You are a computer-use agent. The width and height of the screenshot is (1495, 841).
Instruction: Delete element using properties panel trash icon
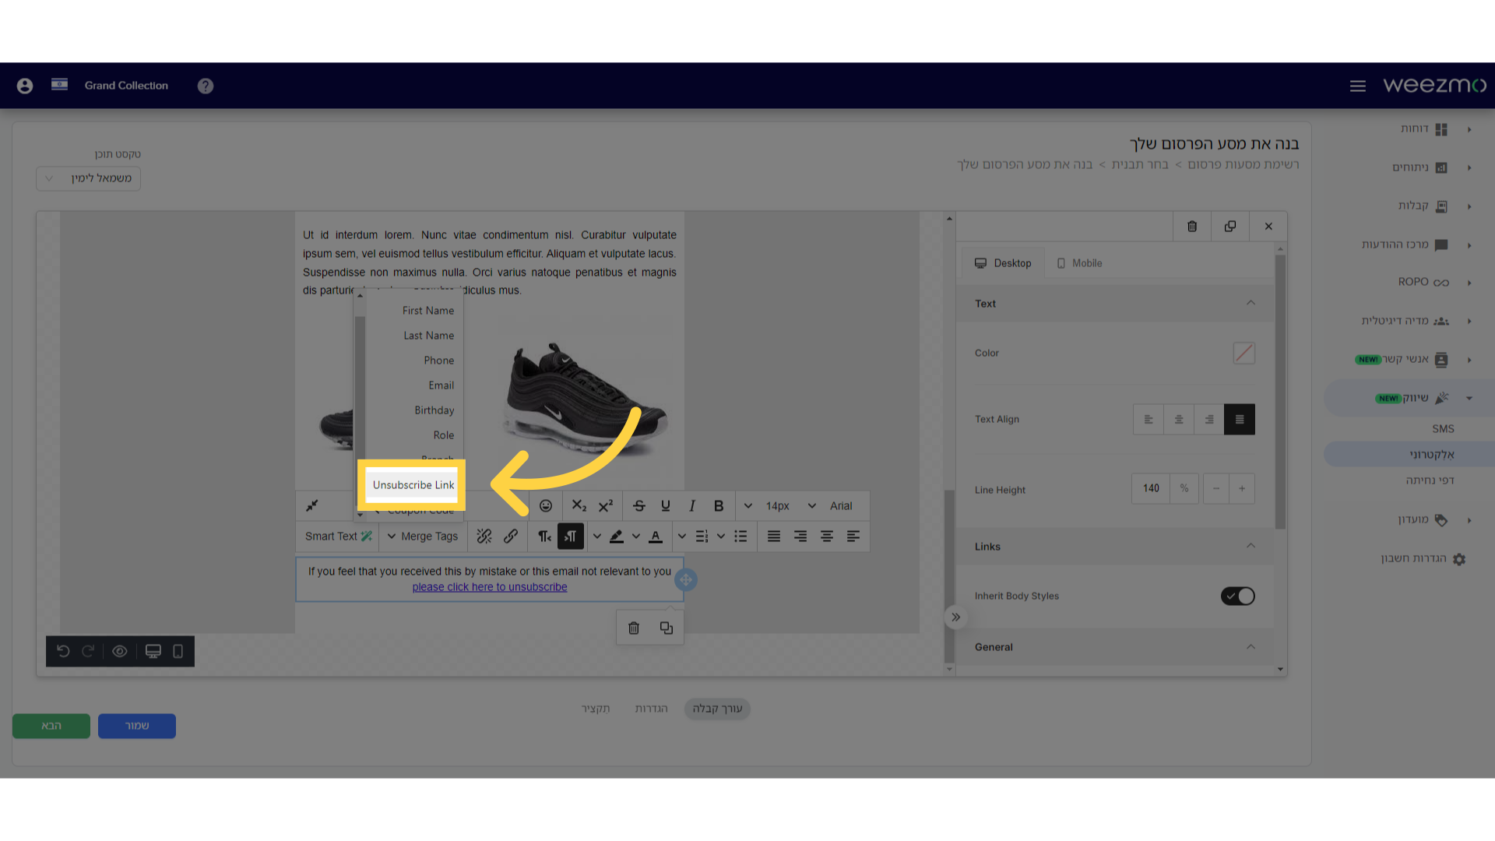tap(1192, 227)
